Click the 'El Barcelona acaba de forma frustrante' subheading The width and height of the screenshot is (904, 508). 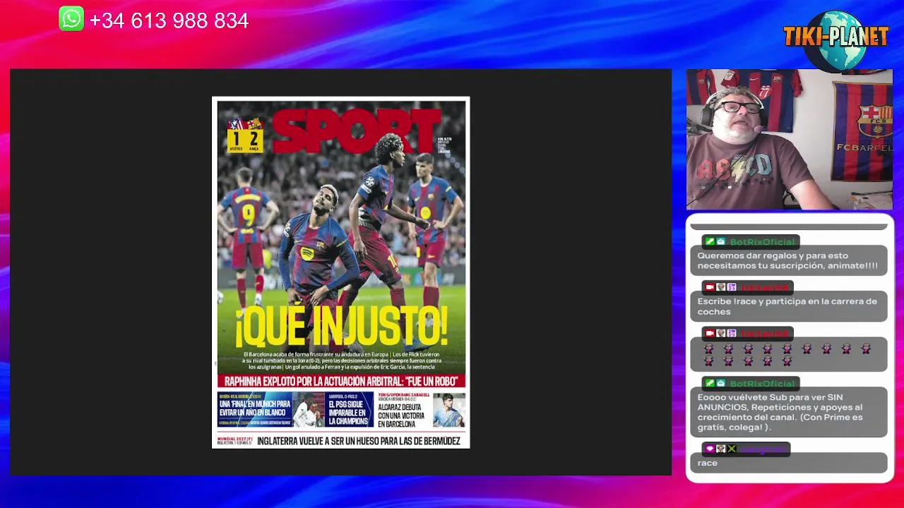point(341,360)
